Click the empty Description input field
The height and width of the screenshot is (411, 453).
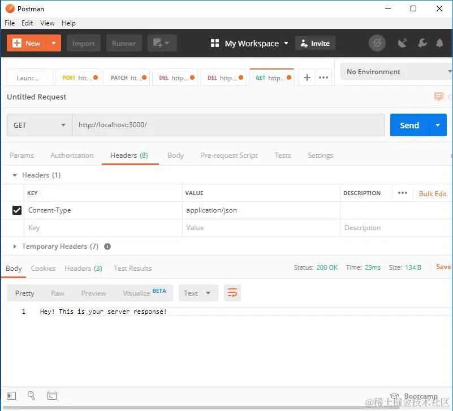(396, 228)
